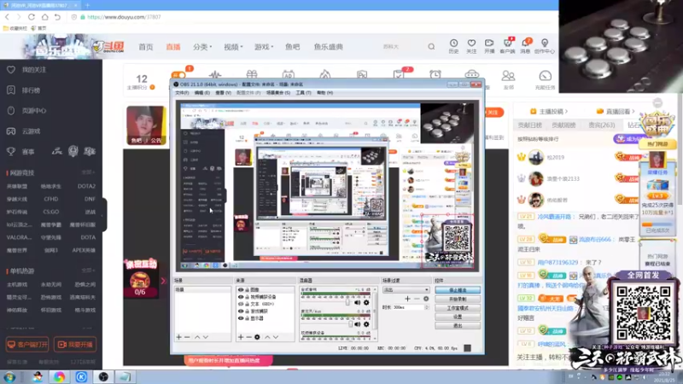This screenshot has height=384, width=683.
Task: Open OBS 查看(V) menu
Action: (223, 93)
